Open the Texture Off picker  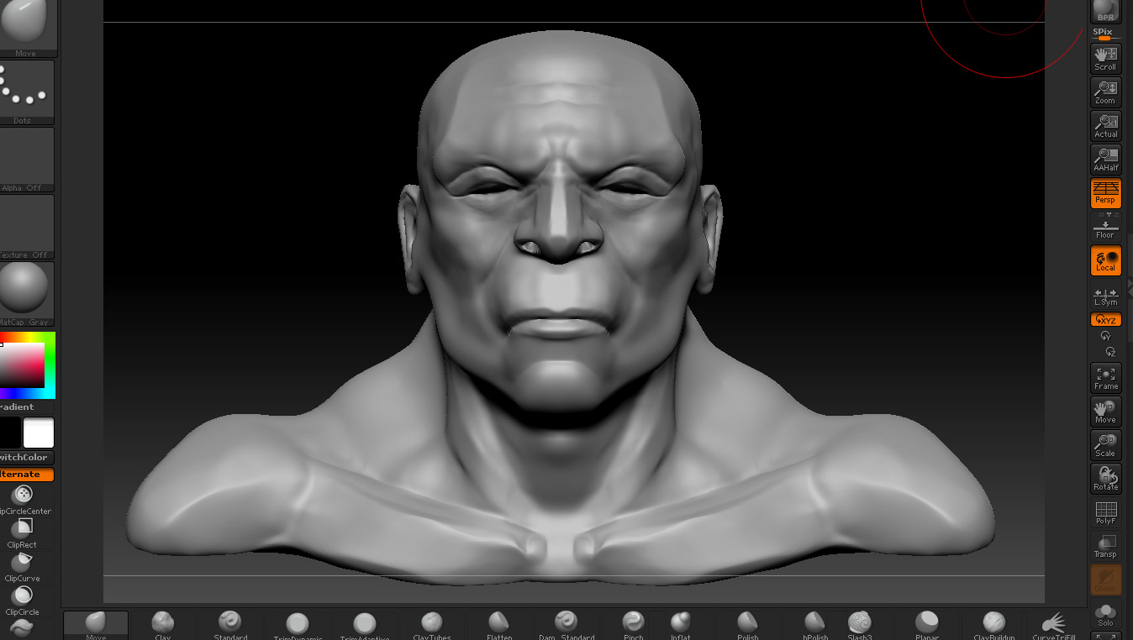(x=25, y=227)
